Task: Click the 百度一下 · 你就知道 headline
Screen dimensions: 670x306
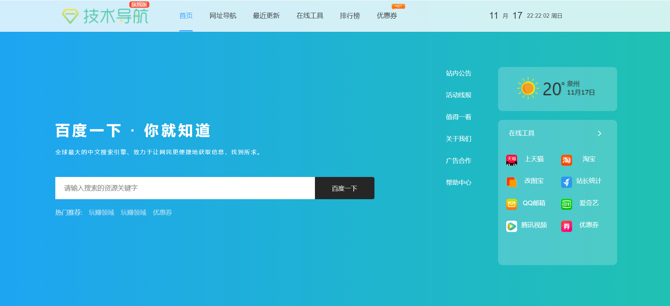Action: point(133,131)
